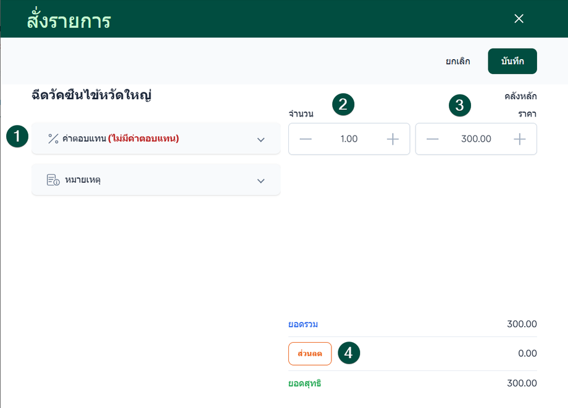
Task: Open the หมายเหตุ section header
Action: (142, 180)
